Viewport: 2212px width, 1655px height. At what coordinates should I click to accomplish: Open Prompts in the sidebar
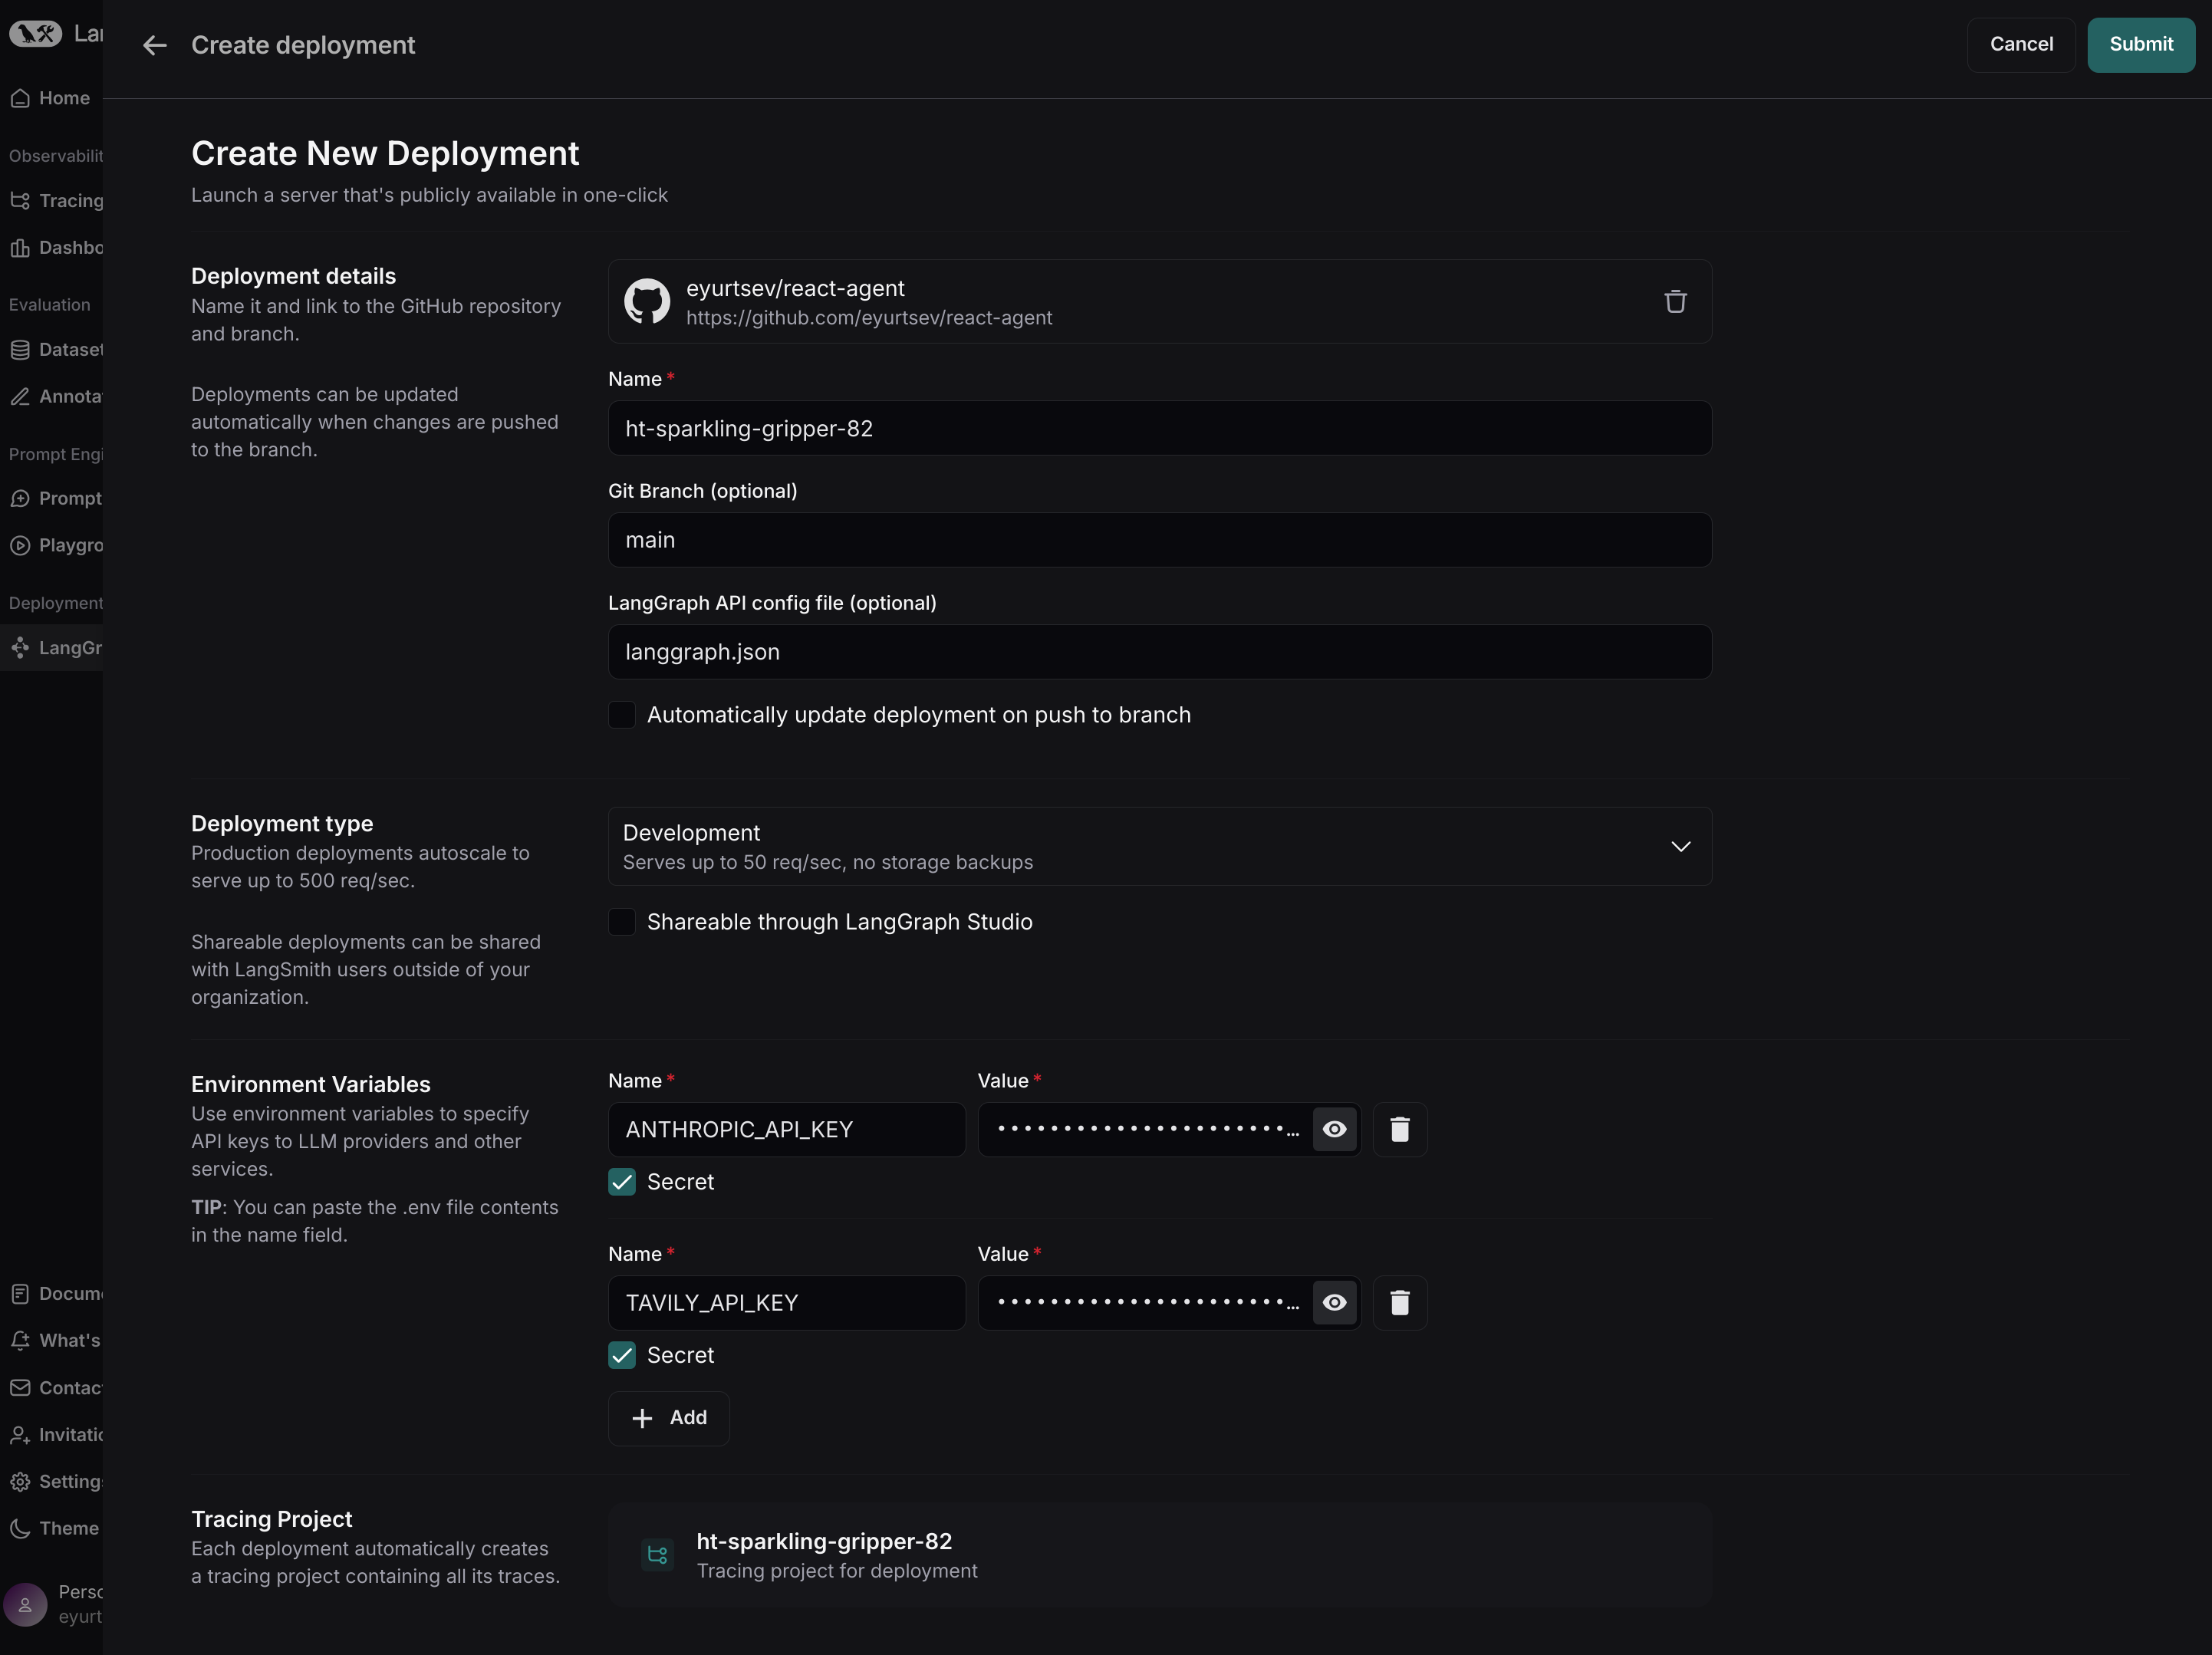[51, 499]
